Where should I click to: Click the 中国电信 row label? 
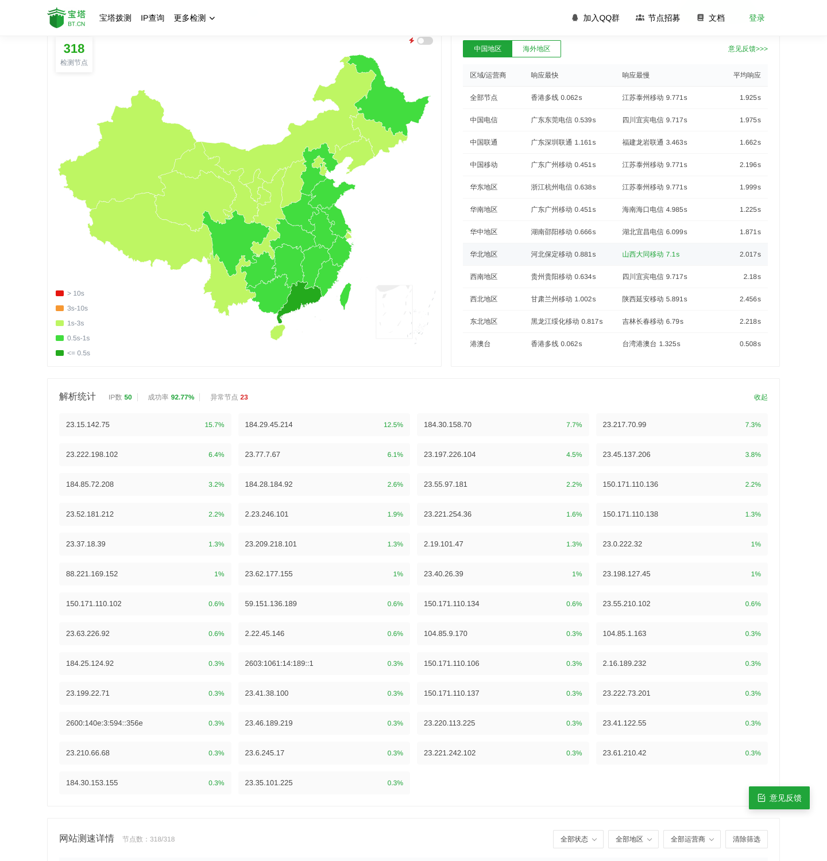pos(484,120)
